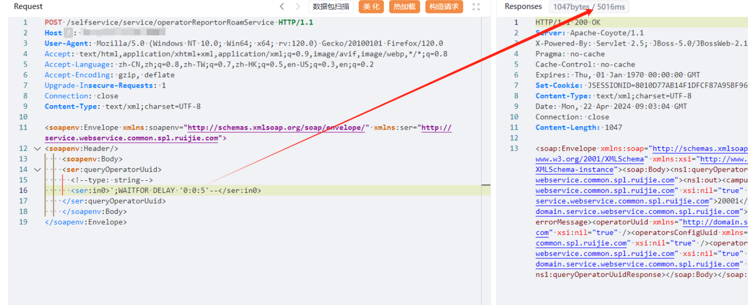
Task: Click the Set-Cookie: JSESSIONID response line
Action: point(641,86)
